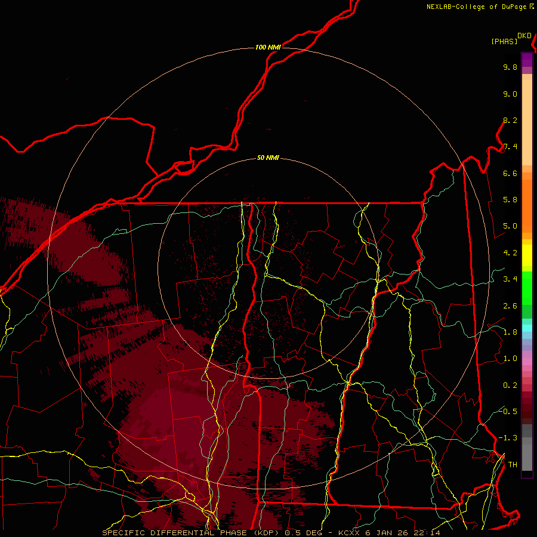Click the 7.4 value on the color scale
The width and height of the screenshot is (537, 537).
510,147
